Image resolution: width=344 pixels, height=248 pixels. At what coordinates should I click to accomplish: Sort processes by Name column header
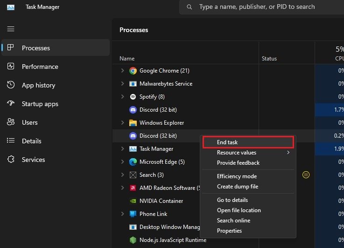pyautogui.click(x=127, y=59)
